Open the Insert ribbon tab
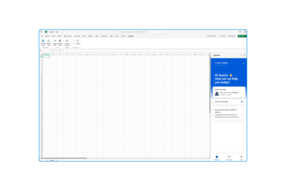 tap(53, 36)
